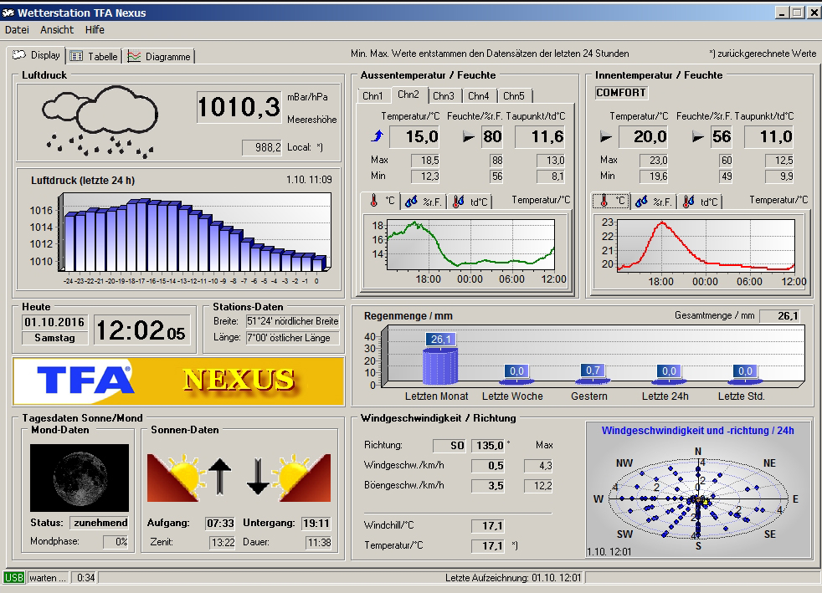Show indoor temperature °C graph tab
Screen dimensions: 822x593
point(611,201)
